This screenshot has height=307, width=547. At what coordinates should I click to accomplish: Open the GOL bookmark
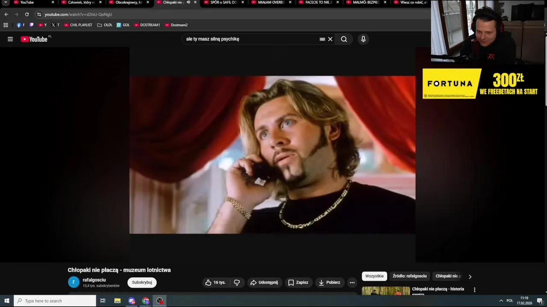(x=123, y=25)
